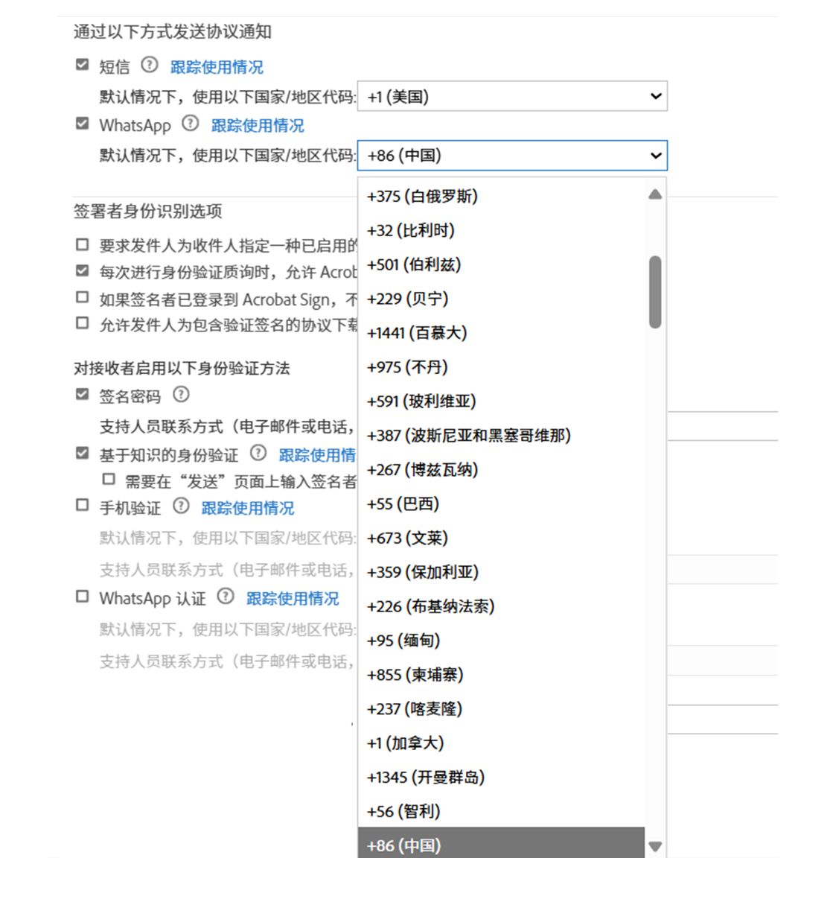The width and height of the screenshot is (830, 899).
Task: Click help icon beside 签名密码
Action: tap(181, 394)
